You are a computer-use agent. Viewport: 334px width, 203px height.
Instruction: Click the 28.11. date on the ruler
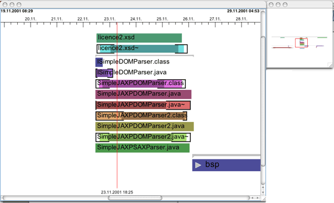242,19
